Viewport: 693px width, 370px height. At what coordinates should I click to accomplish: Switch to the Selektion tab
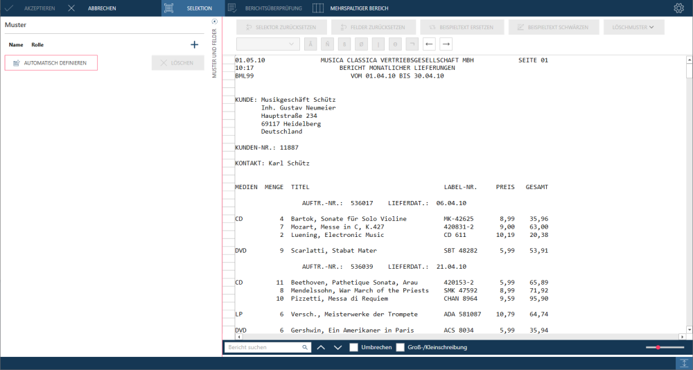coord(193,8)
